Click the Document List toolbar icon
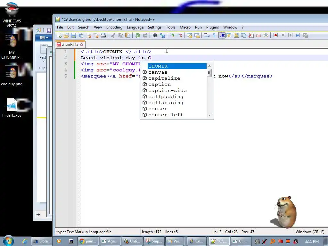Screen dimensions: 328x246 [244, 35]
